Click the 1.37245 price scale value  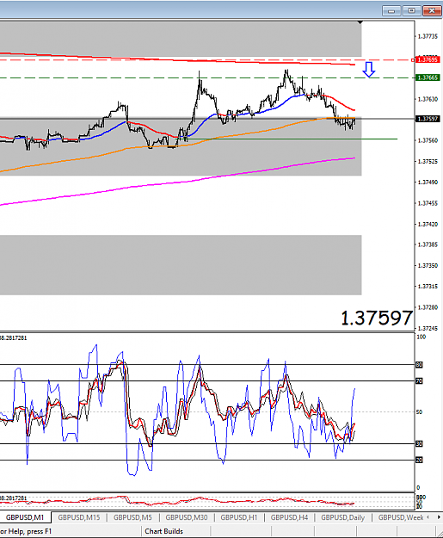(428, 328)
